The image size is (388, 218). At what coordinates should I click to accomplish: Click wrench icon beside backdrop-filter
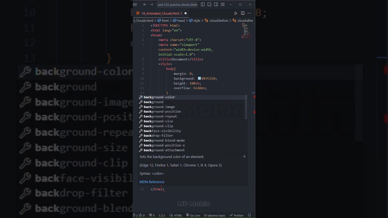[141, 136]
